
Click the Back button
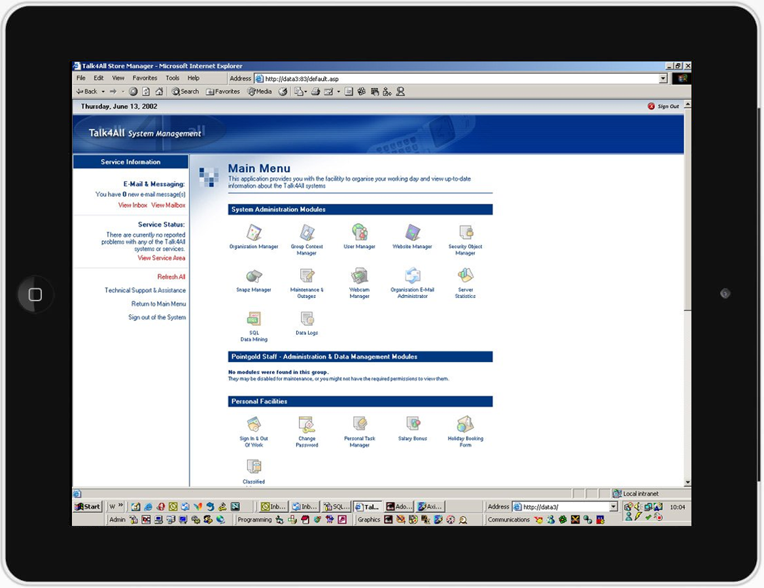click(87, 91)
